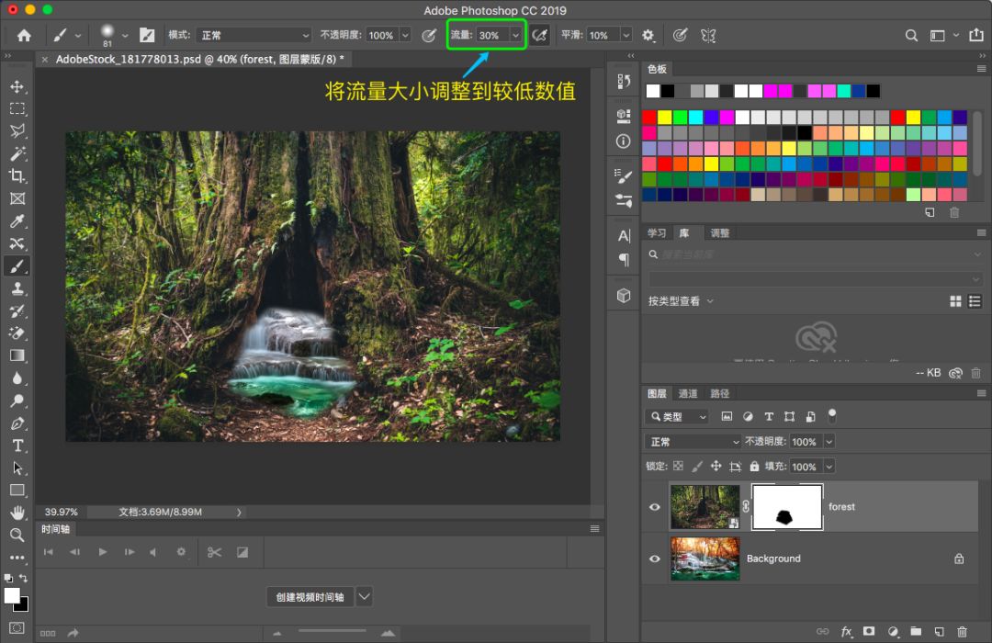Select the Horizontal Type tool

pyautogui.click(x=17, y=446)
